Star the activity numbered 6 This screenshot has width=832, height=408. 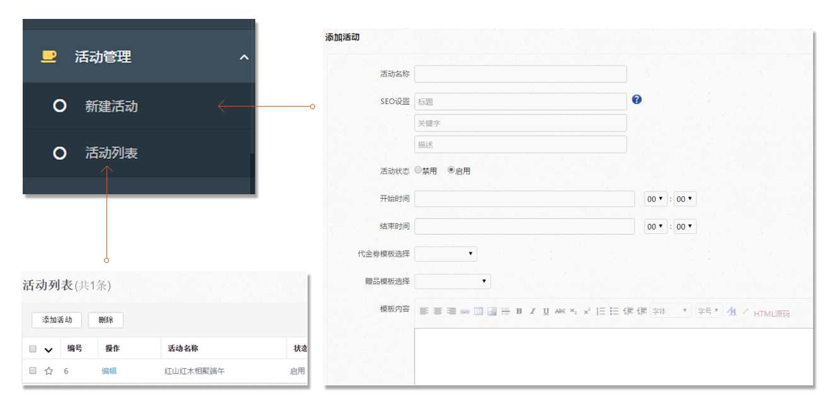(49, 371)
